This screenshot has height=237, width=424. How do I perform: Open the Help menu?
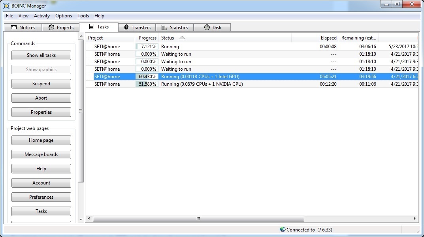click(x=99, y=16)
